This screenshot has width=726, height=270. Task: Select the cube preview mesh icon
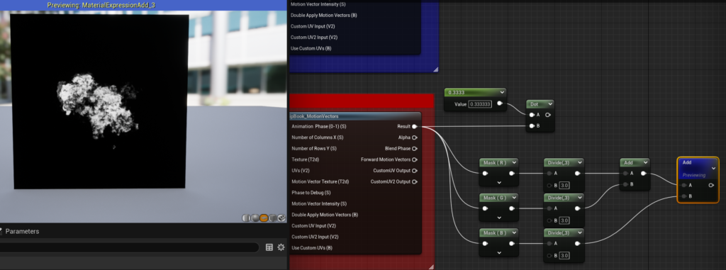pos(273,218)
